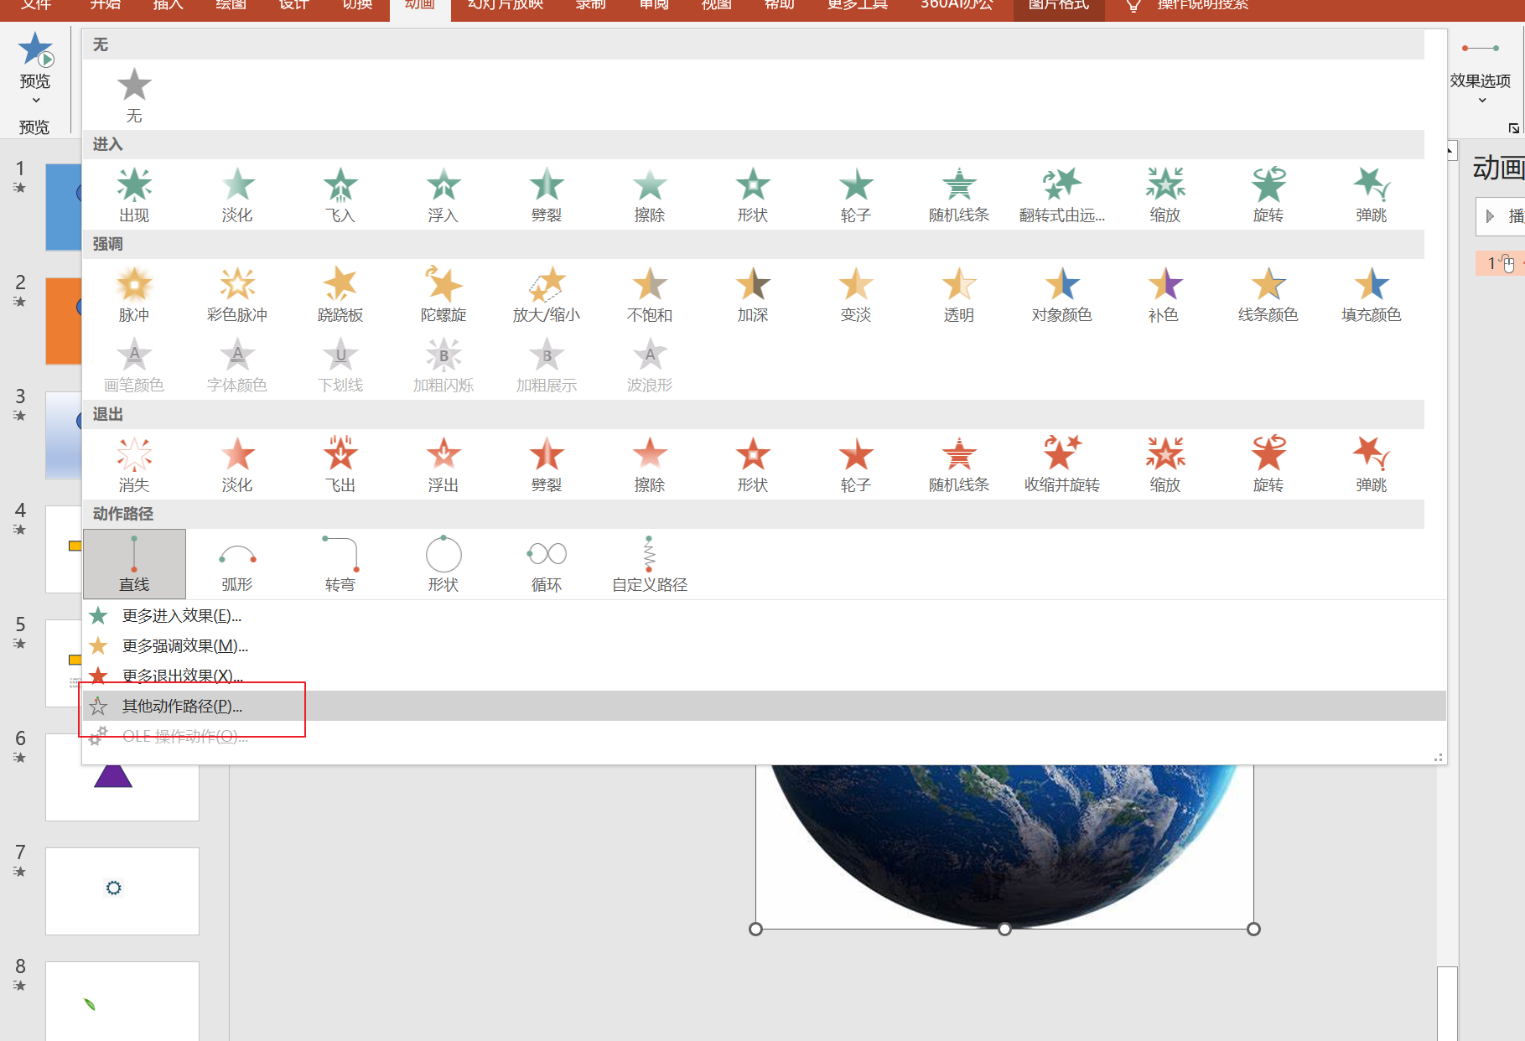Apply the 劈裂 entrance animation
The height and width of the screenshot is (1041, 1525).
[547, 194]
